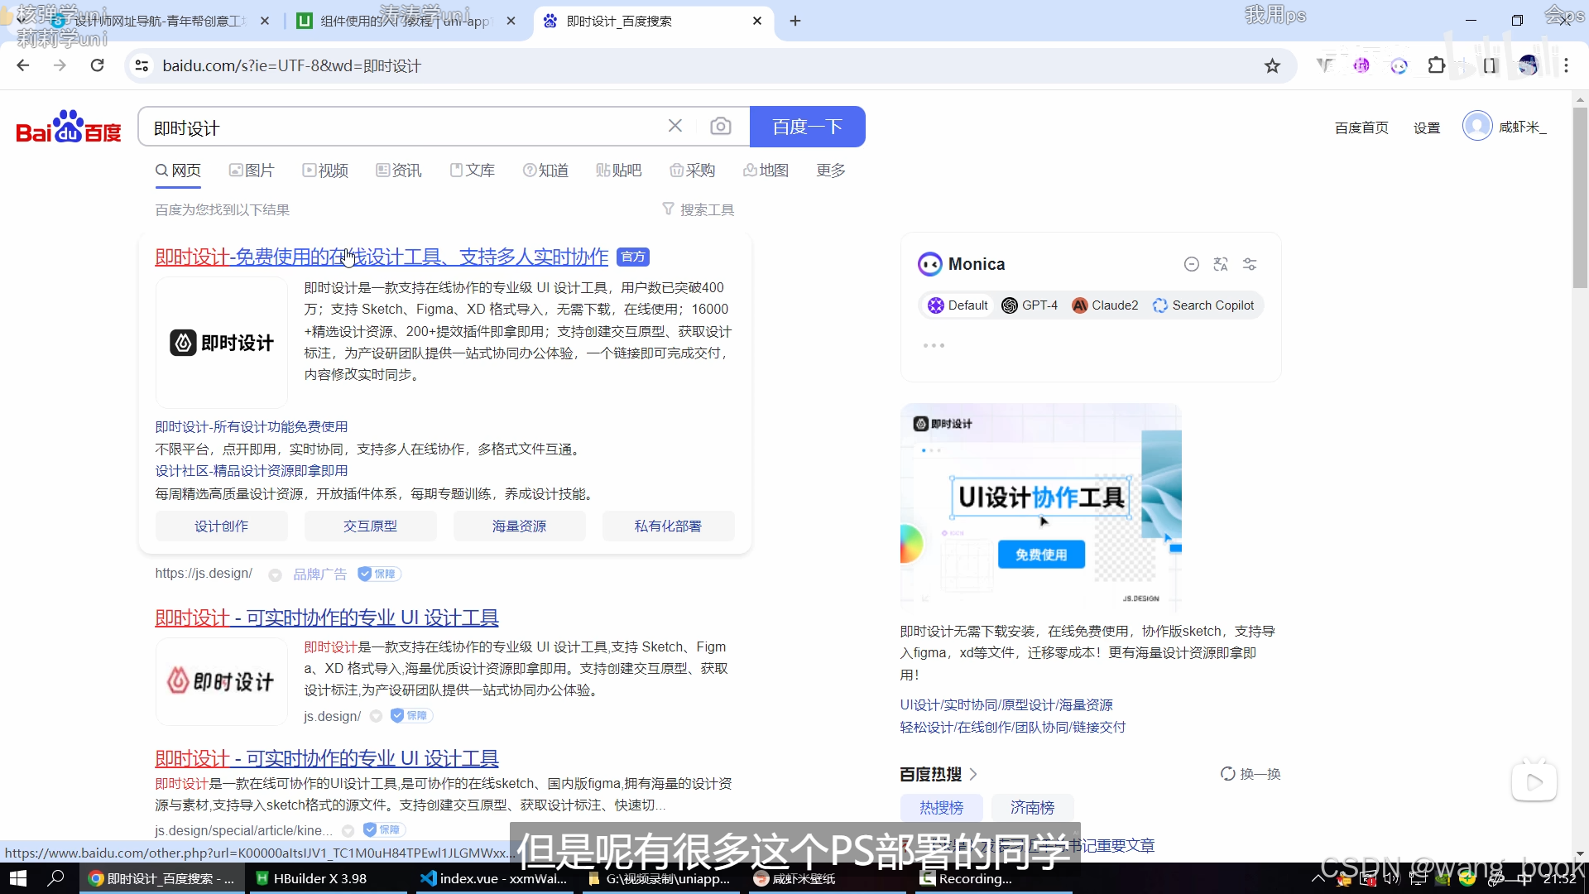Open link UI设计/实时协同/原型设计/海量资源
Screen dimensions: 1589x894
pyautogui.click(x=1006, y=704)
